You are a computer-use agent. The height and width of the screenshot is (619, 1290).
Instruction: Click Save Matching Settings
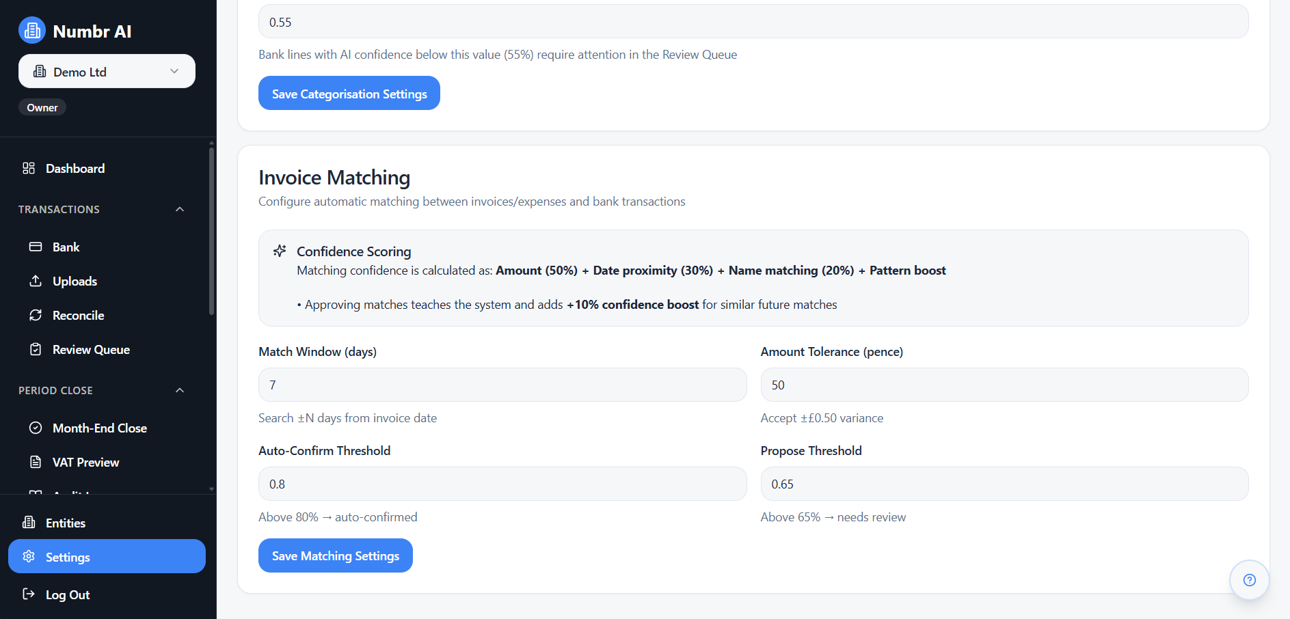335,555
